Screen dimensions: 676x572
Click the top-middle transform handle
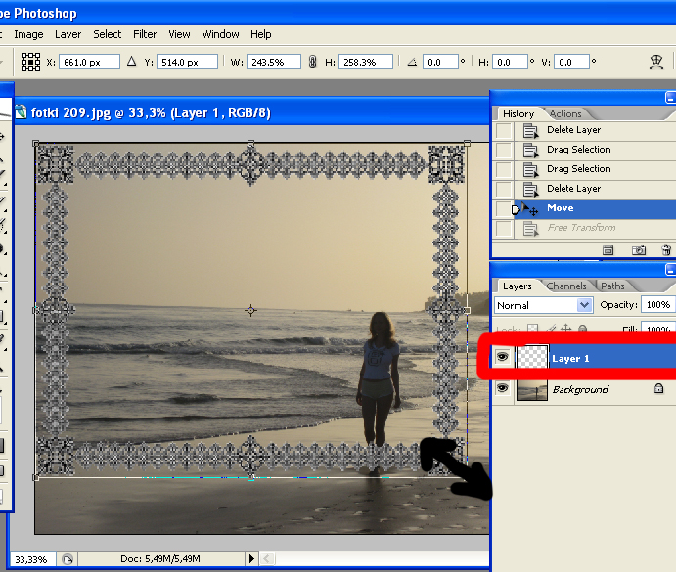[x=250, y=143]
